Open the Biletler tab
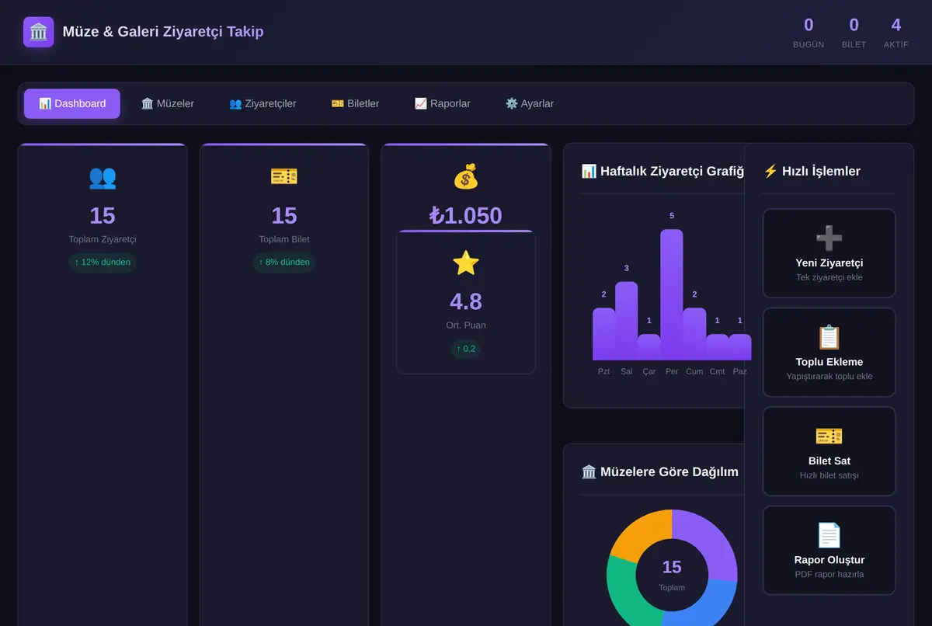Viewport: 932px width, 626px height. (x=356, y=103)
